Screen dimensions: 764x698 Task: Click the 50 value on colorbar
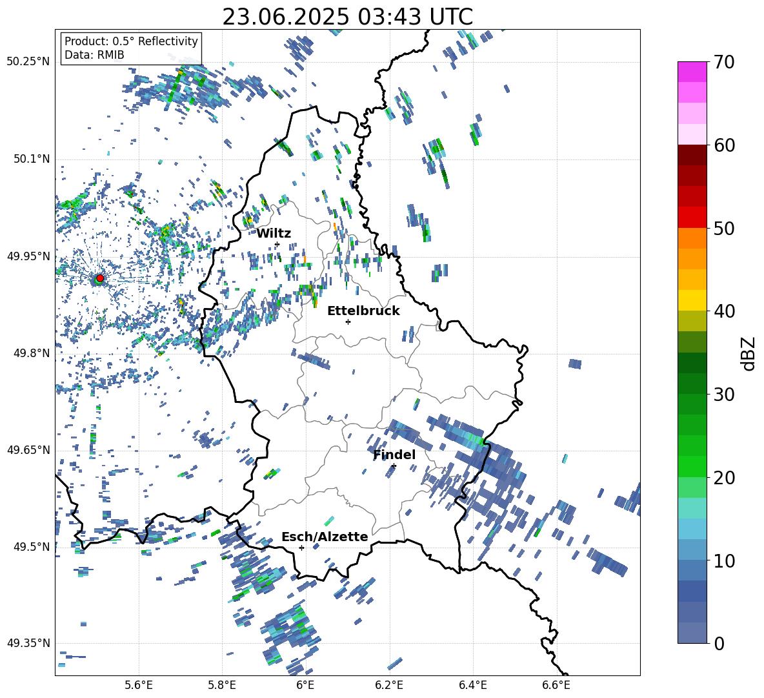[724, 228]
